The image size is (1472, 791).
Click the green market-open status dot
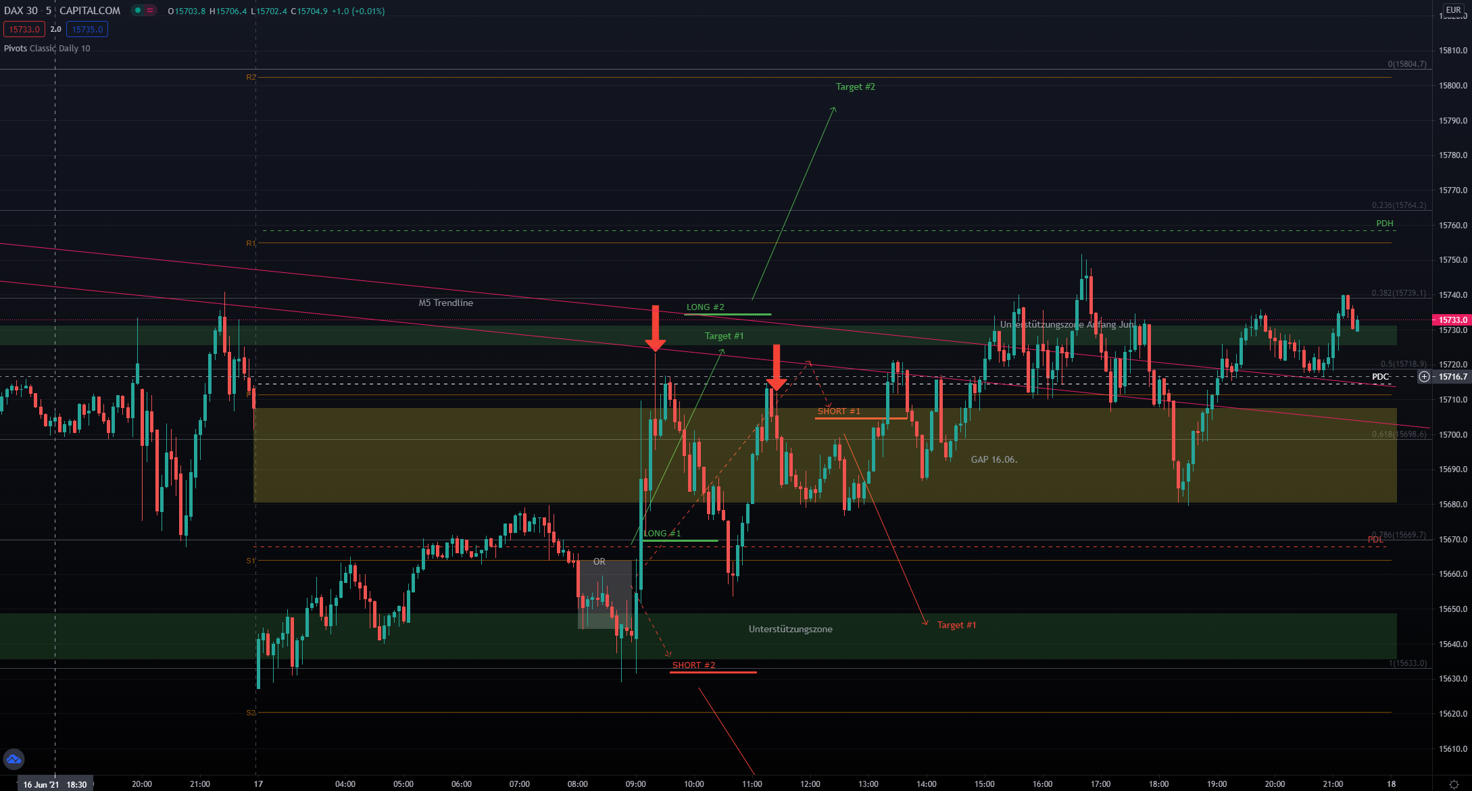click(138, 10)
